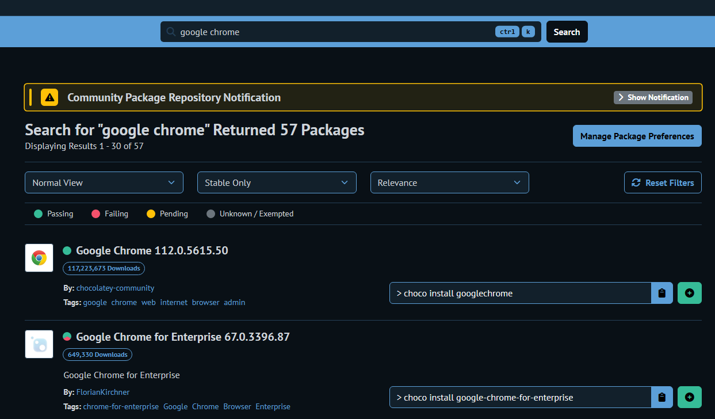
Task: Click the green plus button for googlechrome
Action: 690,293
